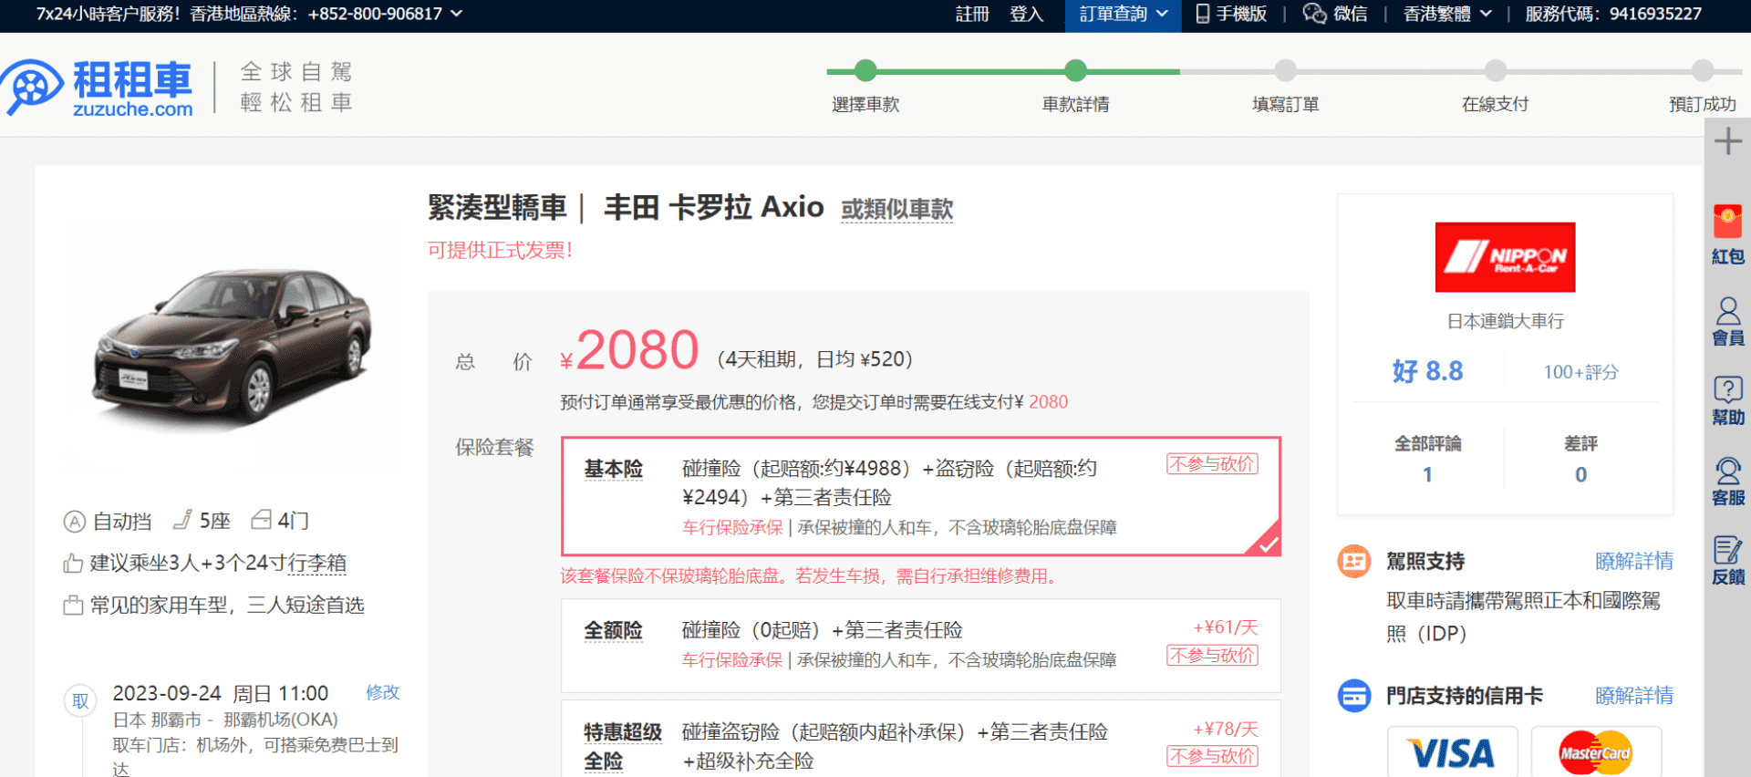Screen dimensions: 1751x777
Task: Click the zuzuche.com logo
Action: 97,88
